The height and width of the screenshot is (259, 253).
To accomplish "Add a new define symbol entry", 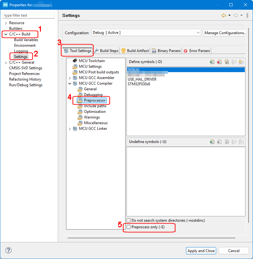I will [212, 62].
